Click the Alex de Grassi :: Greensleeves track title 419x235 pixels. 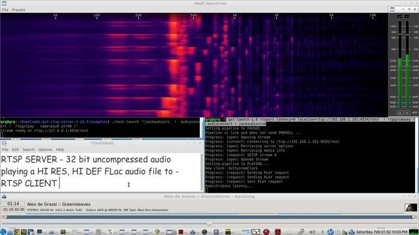click(x=58, y=204)
